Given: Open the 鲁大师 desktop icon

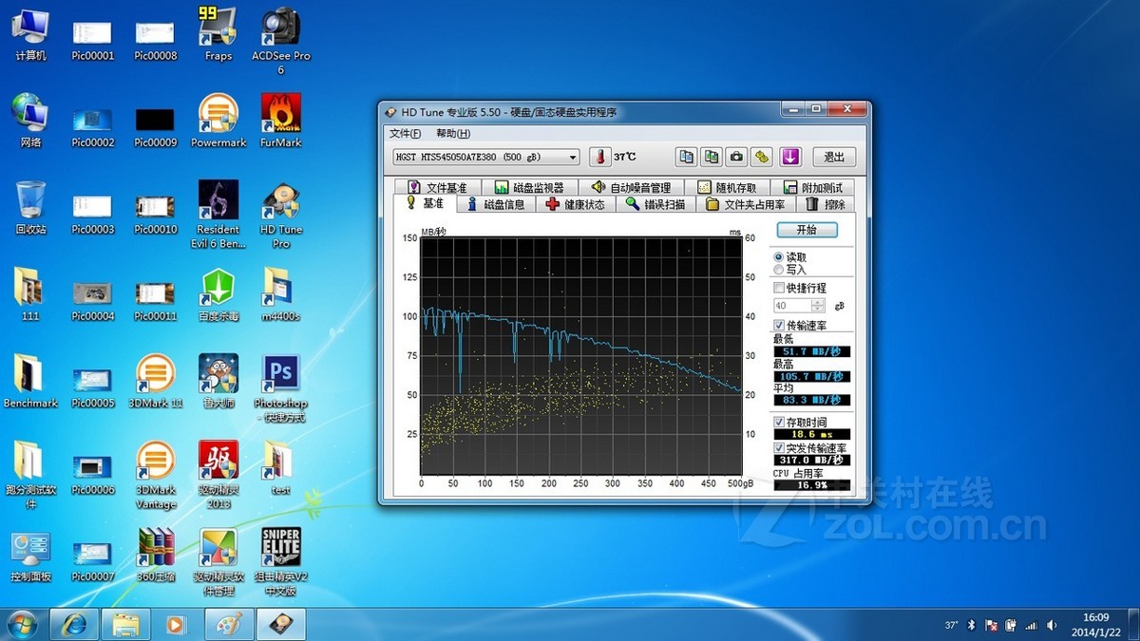Looking at the screenshot, I should click(218, 380).
